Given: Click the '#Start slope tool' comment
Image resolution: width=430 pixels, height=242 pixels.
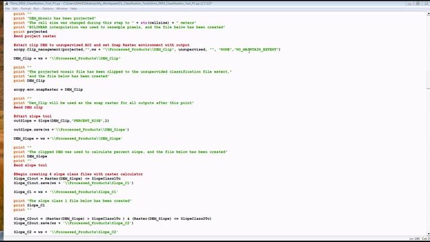Looking at the screenshot, I should click(33, 116).
